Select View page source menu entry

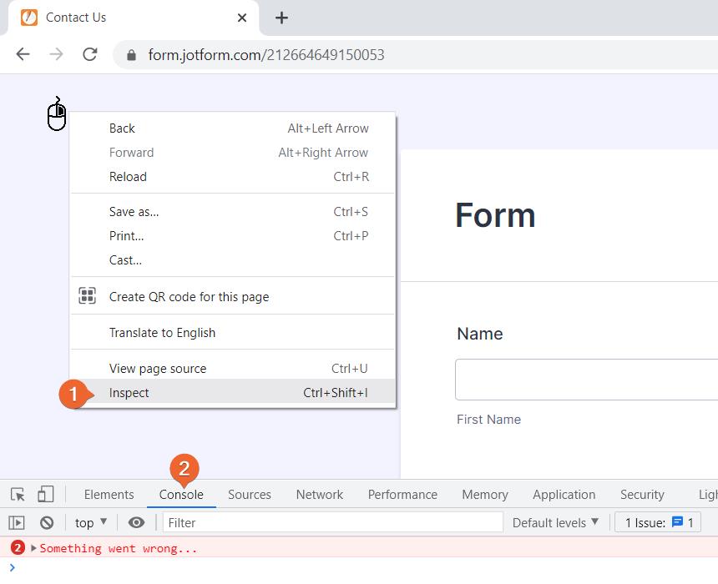tap(158, 369)
